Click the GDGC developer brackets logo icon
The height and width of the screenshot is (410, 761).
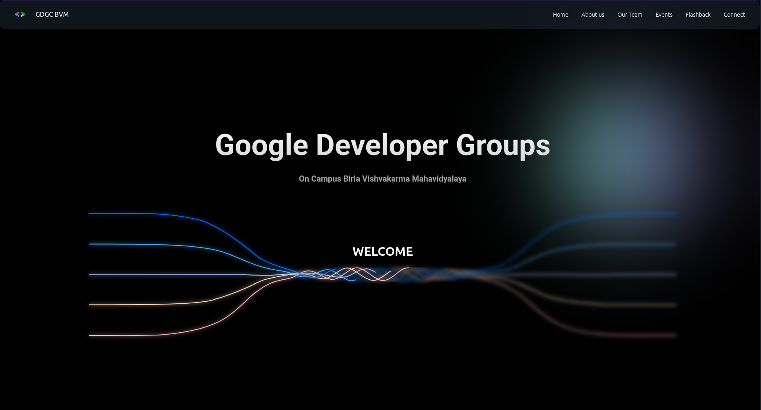pos(20,14)
